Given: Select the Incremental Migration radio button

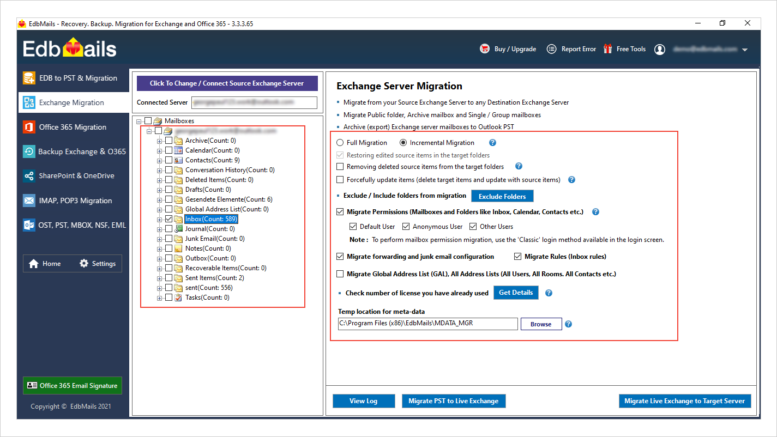Looking at the screenshot, I should tap(403, 143).
